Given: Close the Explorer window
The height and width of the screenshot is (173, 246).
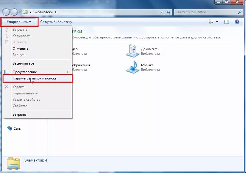Looking at the screenshot, I should 237,2.
